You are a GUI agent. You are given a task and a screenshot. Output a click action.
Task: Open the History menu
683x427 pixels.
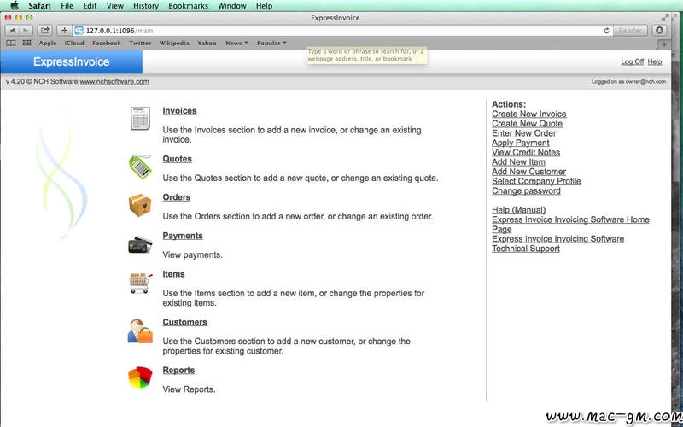[x=145, y=6]
